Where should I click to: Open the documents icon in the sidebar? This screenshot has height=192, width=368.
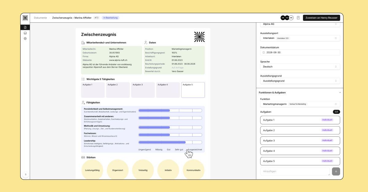pyautogui.click(x=25, y=27)
